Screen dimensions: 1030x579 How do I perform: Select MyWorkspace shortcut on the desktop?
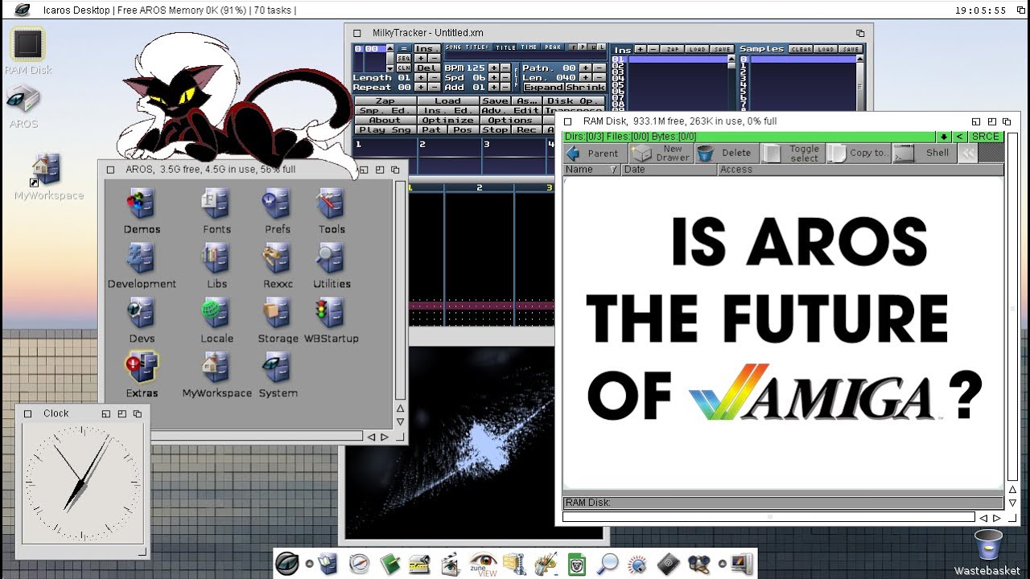click(x=48, y=177)
